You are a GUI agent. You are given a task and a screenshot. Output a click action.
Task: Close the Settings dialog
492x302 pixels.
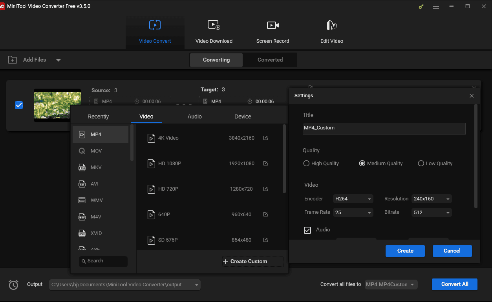472,96
